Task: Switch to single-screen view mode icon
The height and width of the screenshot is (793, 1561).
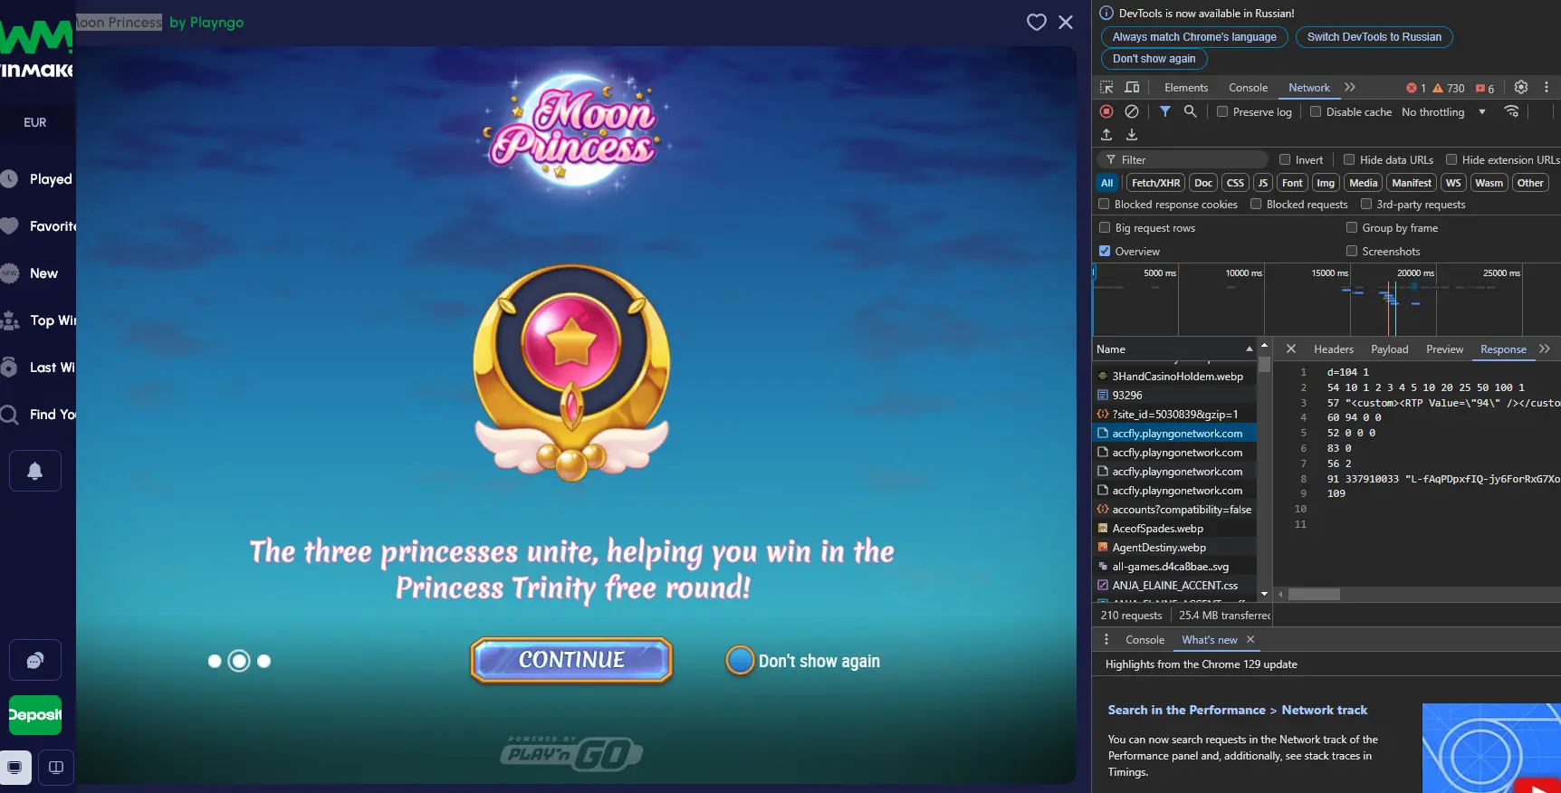Action: click(15, 768)
